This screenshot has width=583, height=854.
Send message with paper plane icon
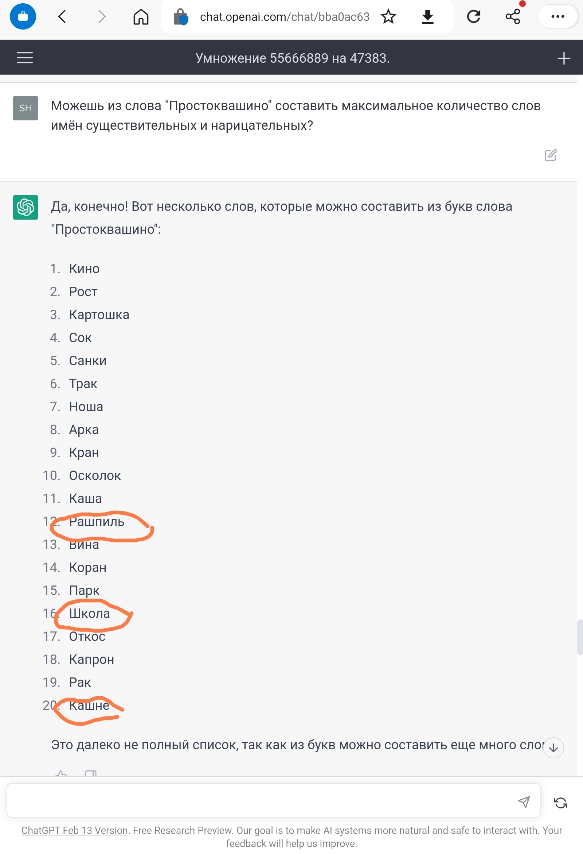tap(524, 801)
